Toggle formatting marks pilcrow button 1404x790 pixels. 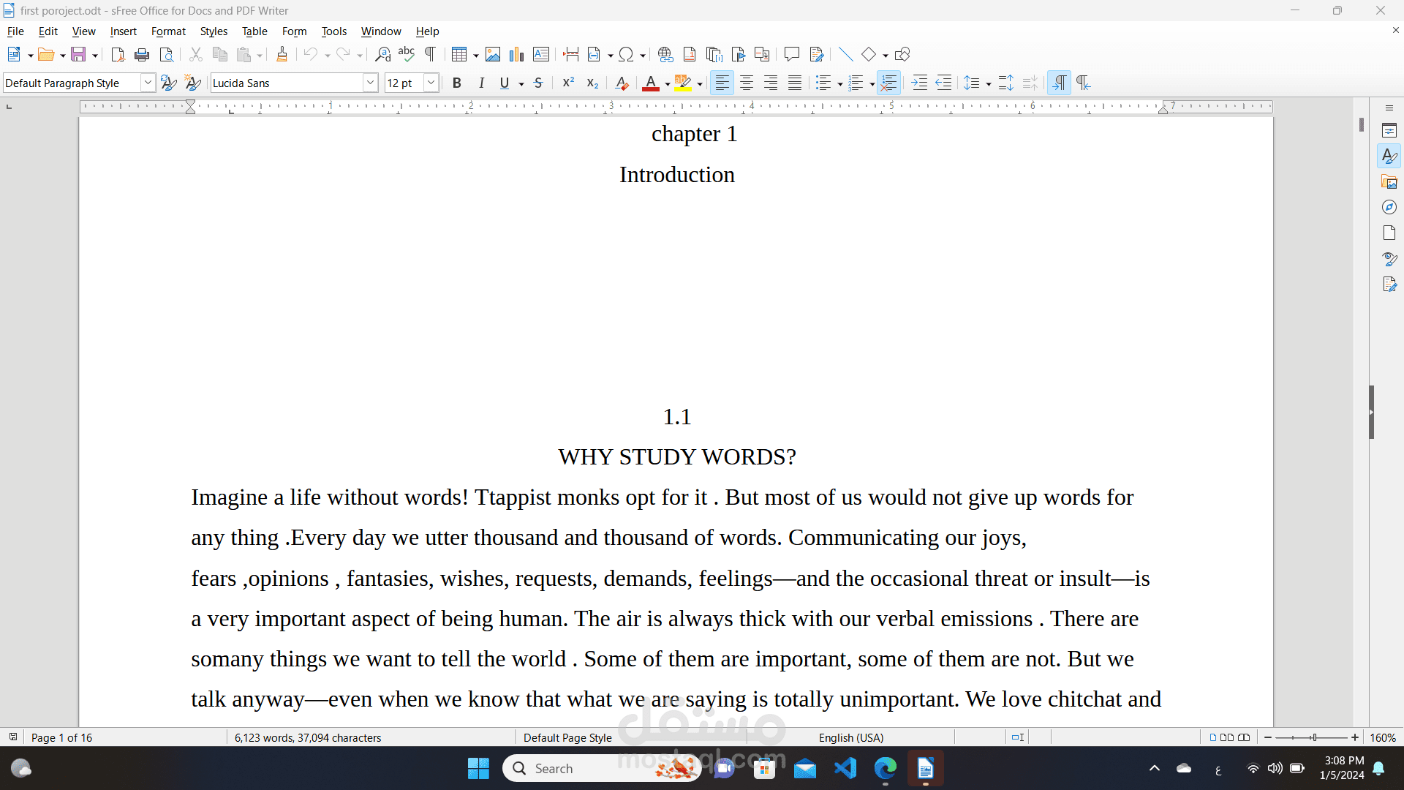pyautogui.click(x=431, y=54)
